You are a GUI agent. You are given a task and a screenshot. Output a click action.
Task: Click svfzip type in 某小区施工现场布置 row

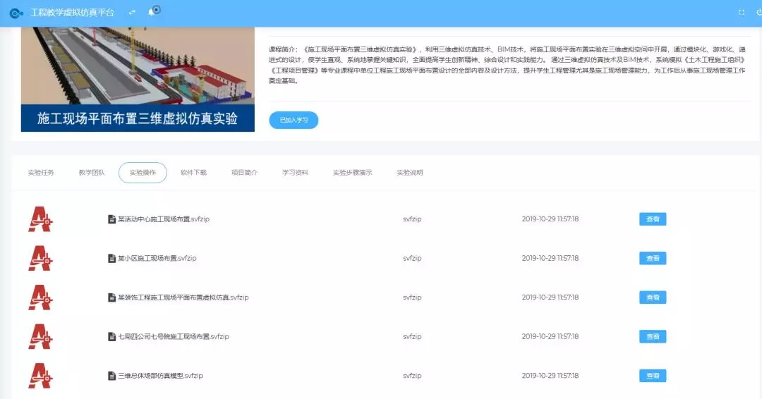point(412,258)
